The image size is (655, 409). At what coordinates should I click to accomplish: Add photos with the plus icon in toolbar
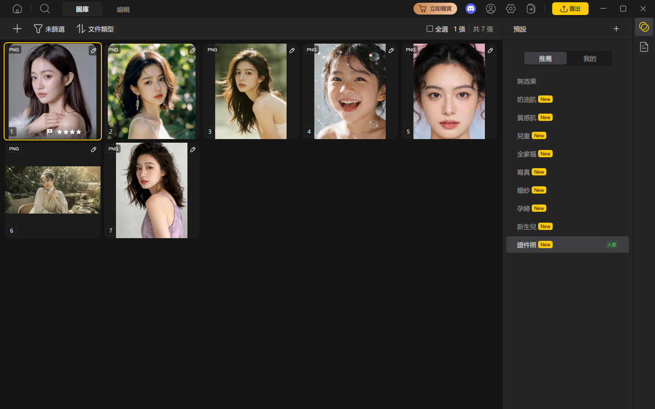pos(17,29)
